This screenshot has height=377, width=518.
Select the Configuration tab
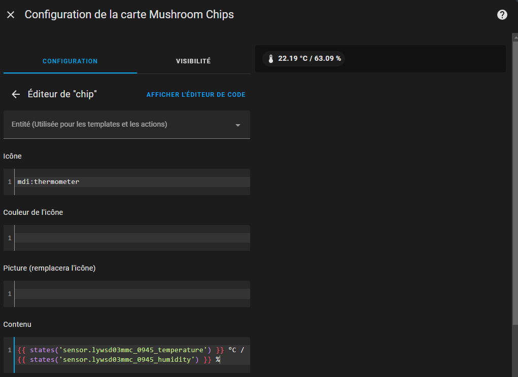coord(70,61)
